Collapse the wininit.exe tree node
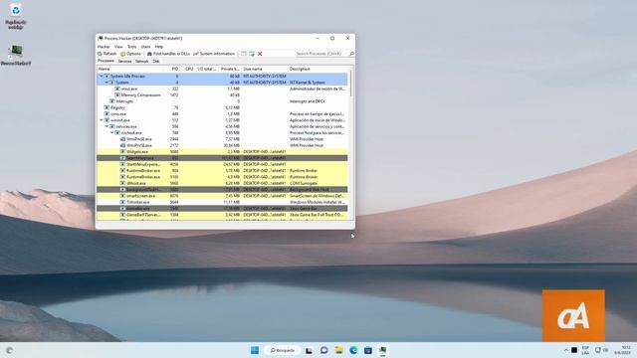The image size is (637, 358). point(102,120)
